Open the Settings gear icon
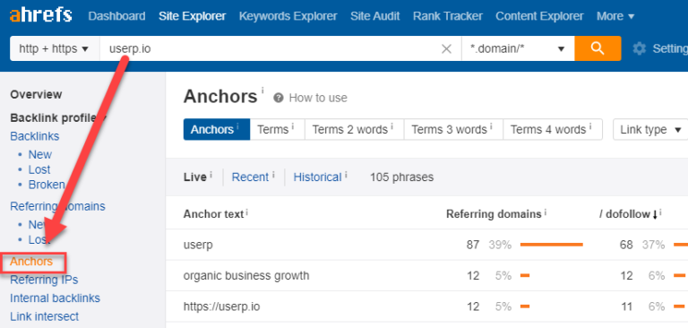The height and width of the screenshot is (328, 688). click(x=640, y=48)
